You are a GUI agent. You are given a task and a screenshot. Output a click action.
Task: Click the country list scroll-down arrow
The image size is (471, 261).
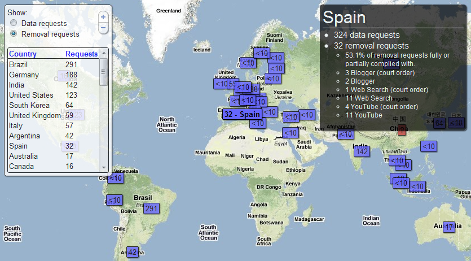104,167
